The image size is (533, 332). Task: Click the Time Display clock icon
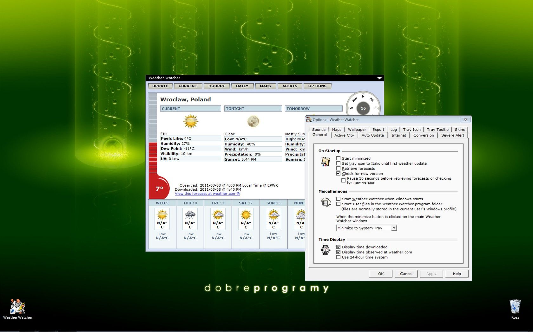pos(326,250)
